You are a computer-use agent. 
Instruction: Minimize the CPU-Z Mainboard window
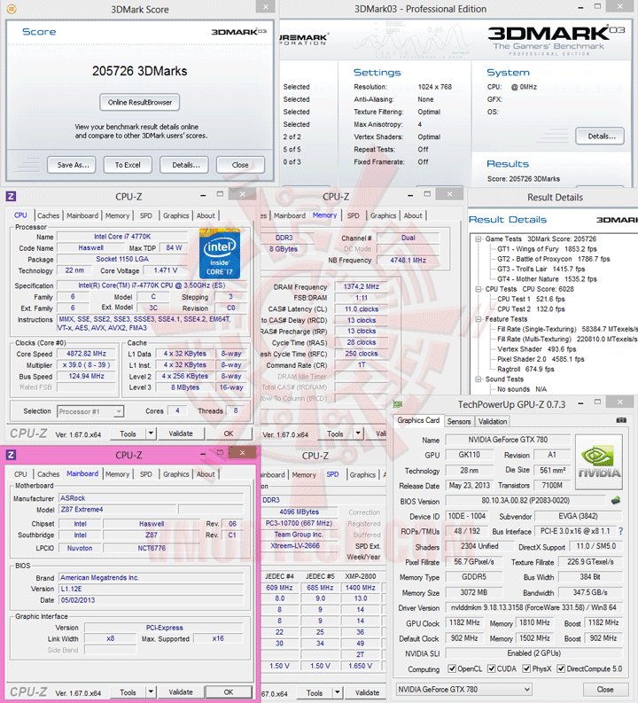tap(203, 454)
